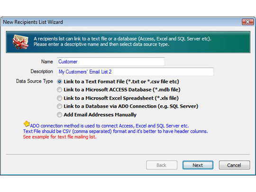Screen dimensions: 256x192
Task: Cancel the wizard with the Cancel button
Action: [x=234, y=165]
